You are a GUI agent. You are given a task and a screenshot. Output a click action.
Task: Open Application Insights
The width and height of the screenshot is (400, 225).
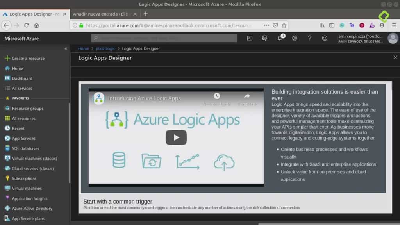click(30, 198)
